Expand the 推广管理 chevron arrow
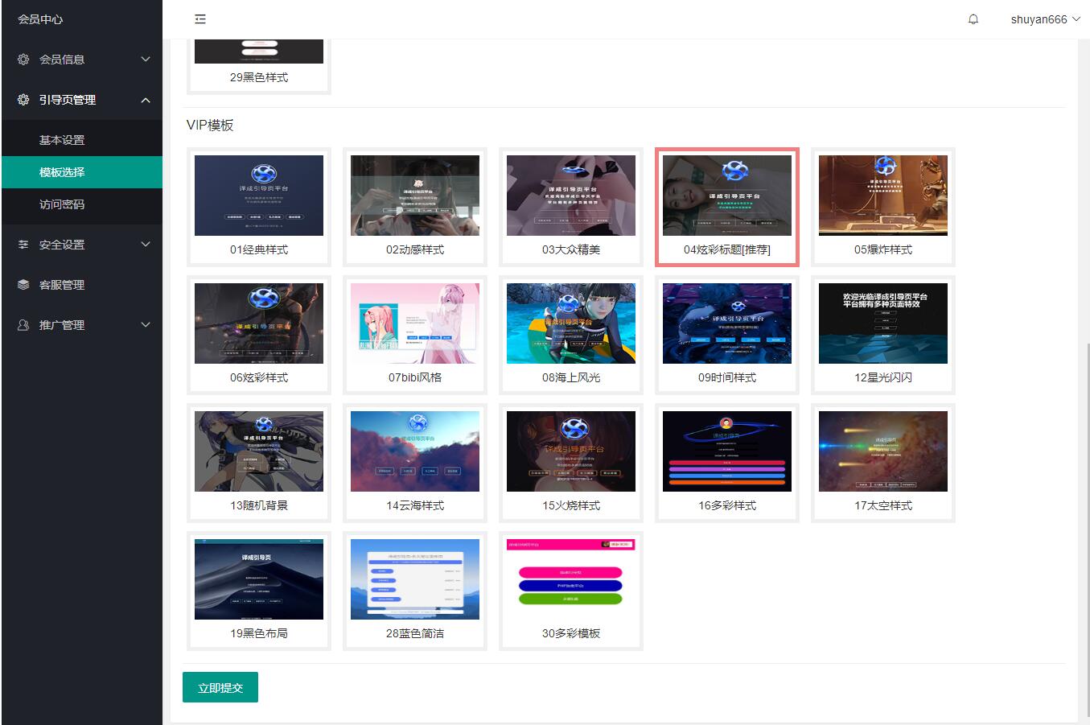 click(x=146, y=325)
